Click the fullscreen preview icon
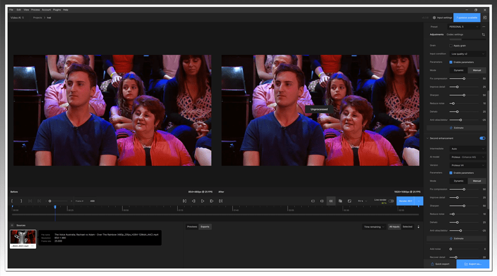This screenshot has height=276, width=497. 349,201
